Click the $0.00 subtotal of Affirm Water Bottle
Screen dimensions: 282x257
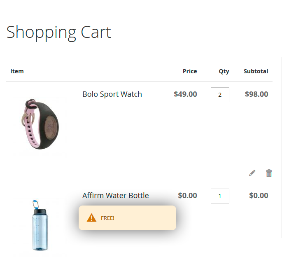tap(259, 196)
